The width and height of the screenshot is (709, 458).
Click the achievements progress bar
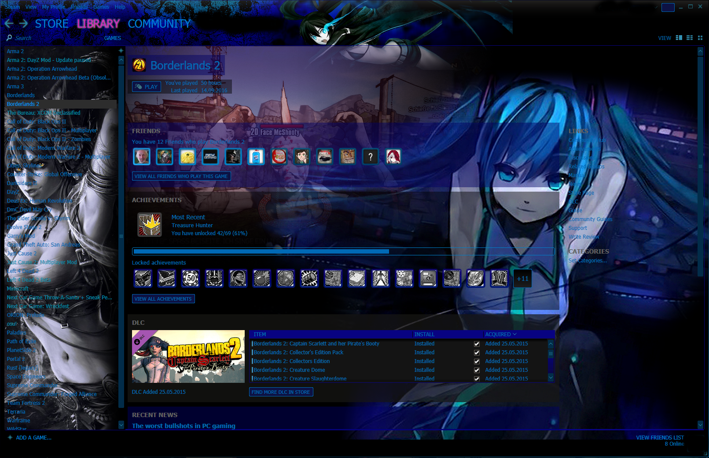343,251
